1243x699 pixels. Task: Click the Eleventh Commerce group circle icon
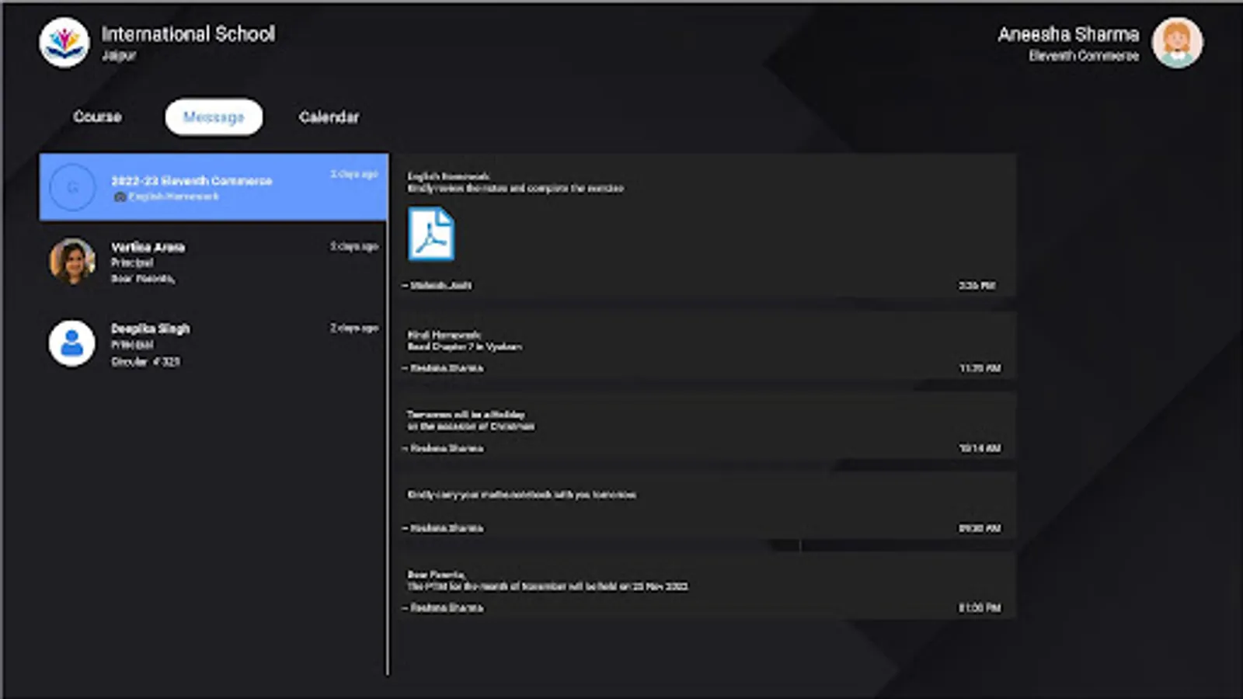click(x=72, y=187)
